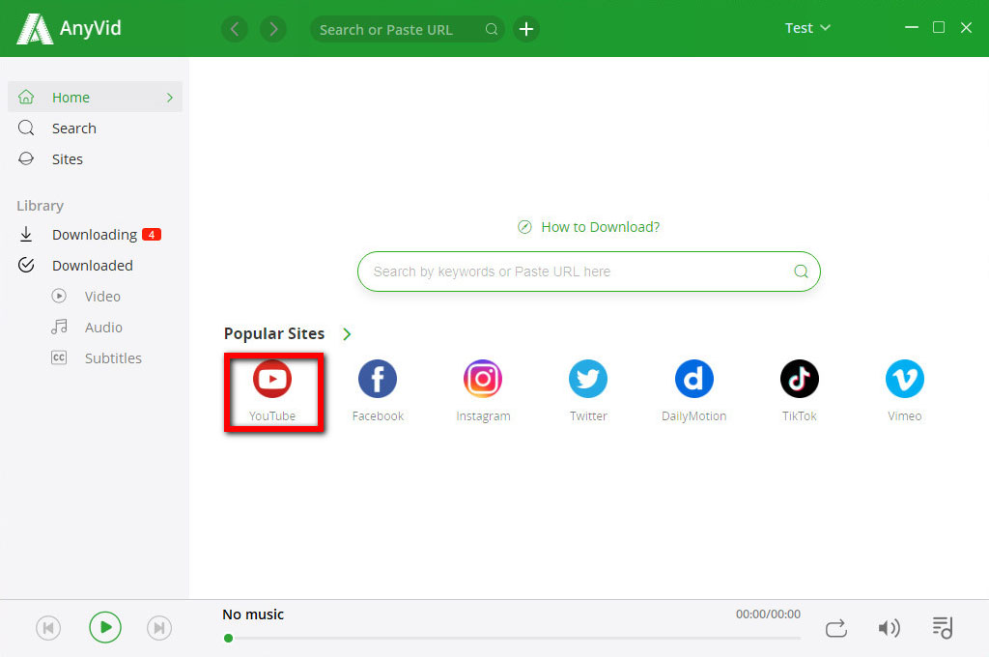Image resolution: width=989 pixels, height=657 pixels.
Task: Open the playlist queue icon
Action: (x=943, y=628)
